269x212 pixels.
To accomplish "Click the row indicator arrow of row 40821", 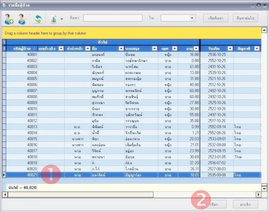I will 4,175.
